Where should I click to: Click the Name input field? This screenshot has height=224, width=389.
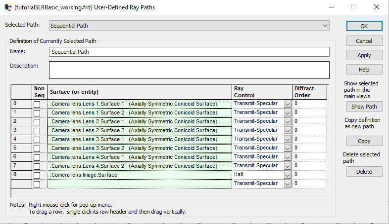pos(189,52)
